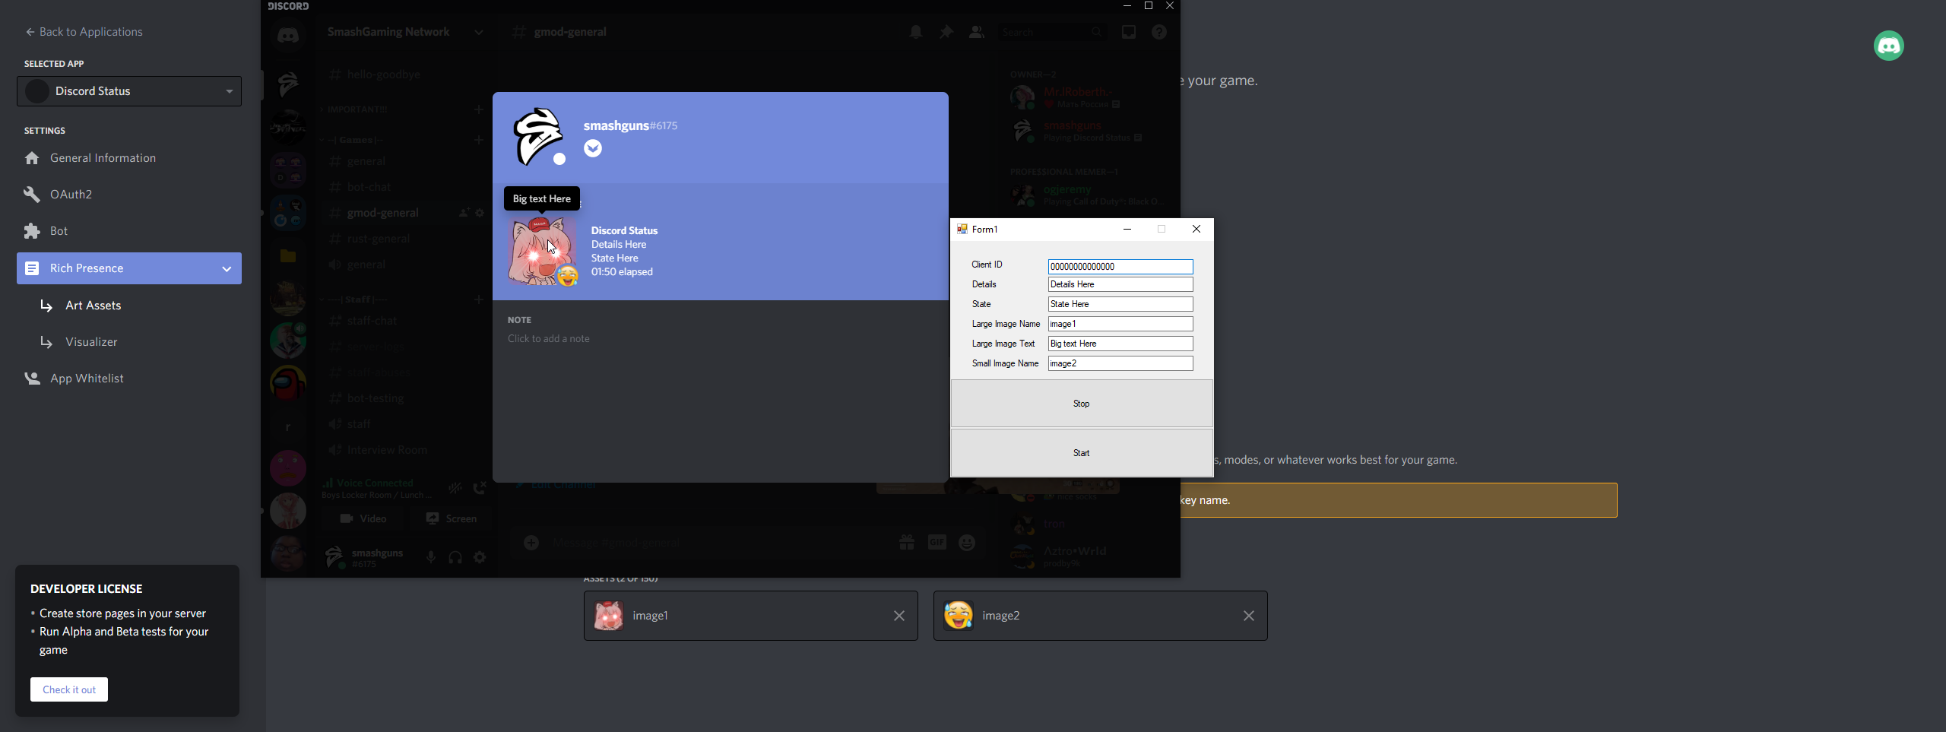The width and height of the screenshot is (1946, 732).
Task: Click image1 asset thumbnail
Action: pos(609,616)
